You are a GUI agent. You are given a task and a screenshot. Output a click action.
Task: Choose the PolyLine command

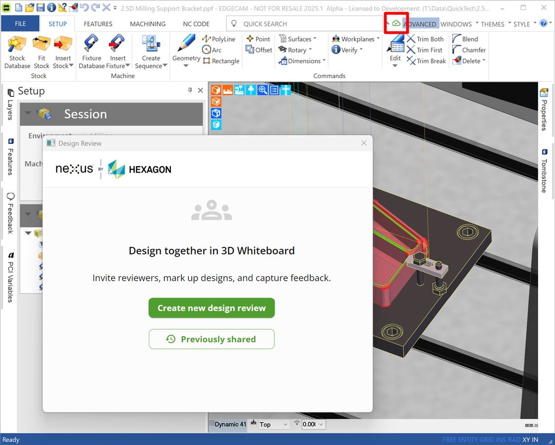(219, 39)
